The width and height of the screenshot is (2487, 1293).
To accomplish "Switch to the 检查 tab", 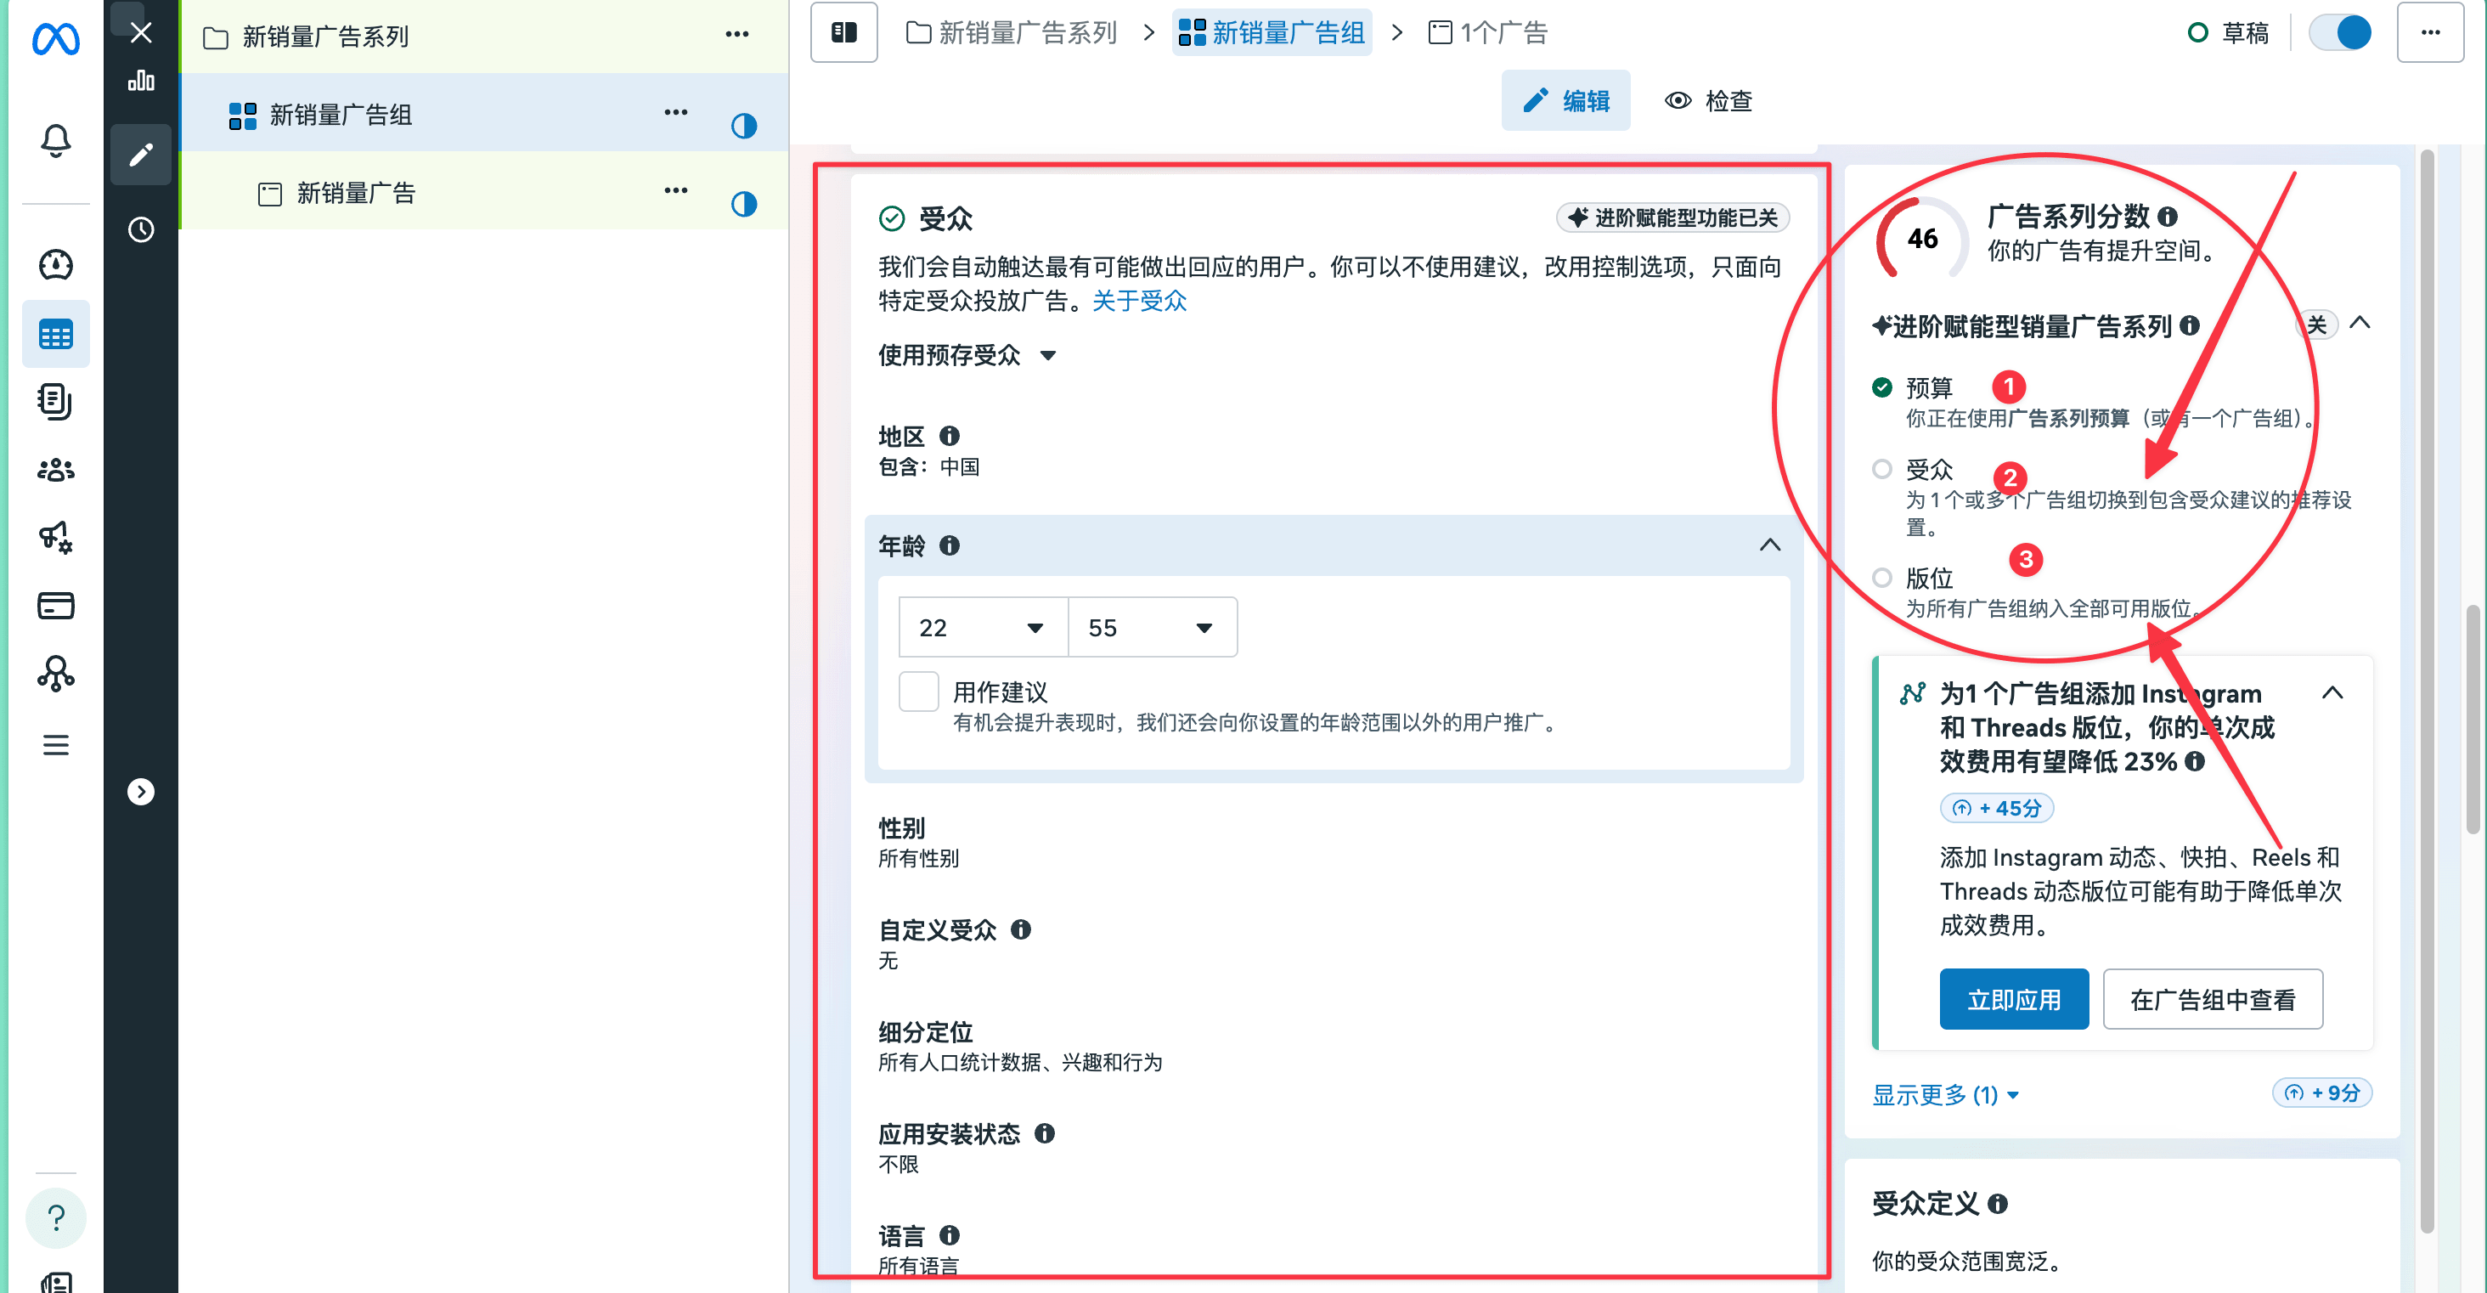I will [1708, 100].
